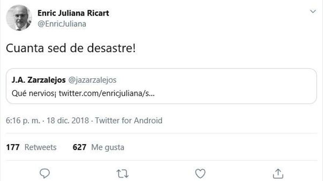Open the @EnricJuliana handle link
This screenshot has width=323, height=181.
tap(62, 24)
